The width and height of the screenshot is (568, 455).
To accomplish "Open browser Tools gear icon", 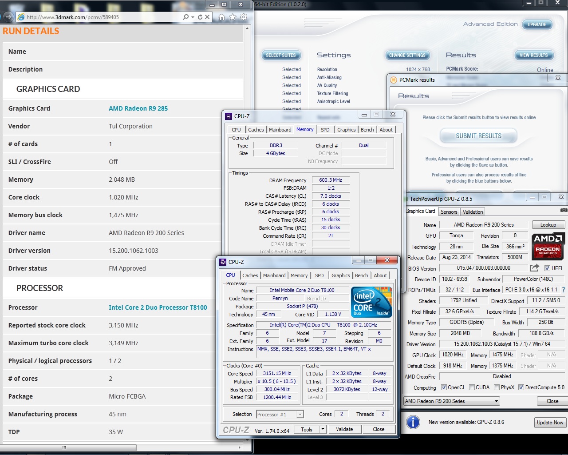I will coord(244,17).
